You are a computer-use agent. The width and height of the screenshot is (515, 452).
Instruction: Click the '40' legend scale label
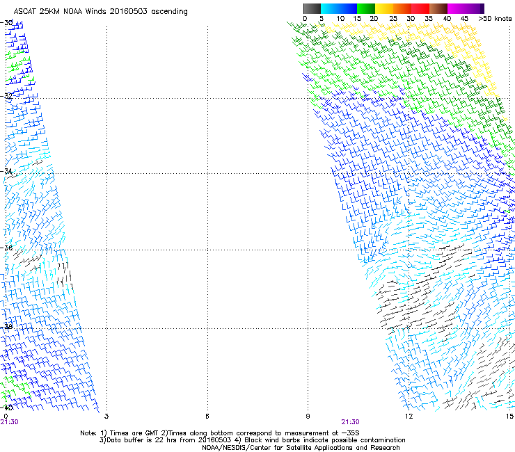pyautogui.click(x=447, y=19)
